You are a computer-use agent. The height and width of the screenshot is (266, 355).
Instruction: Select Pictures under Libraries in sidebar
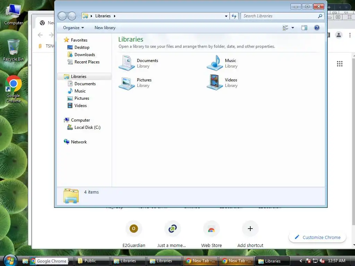pyautogui.click(x=81, y=98)
